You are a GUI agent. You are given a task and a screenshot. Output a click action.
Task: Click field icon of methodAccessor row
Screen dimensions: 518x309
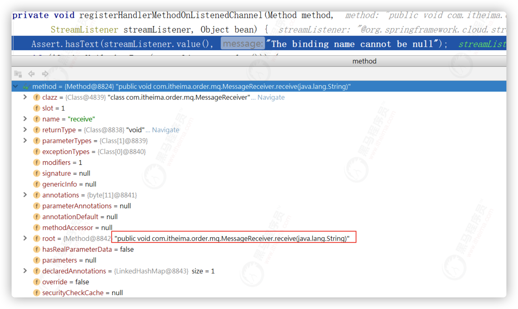pyautogui.click(x=37, y=228)
